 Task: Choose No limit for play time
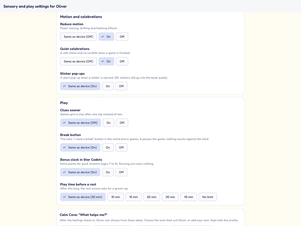(208, 197)
